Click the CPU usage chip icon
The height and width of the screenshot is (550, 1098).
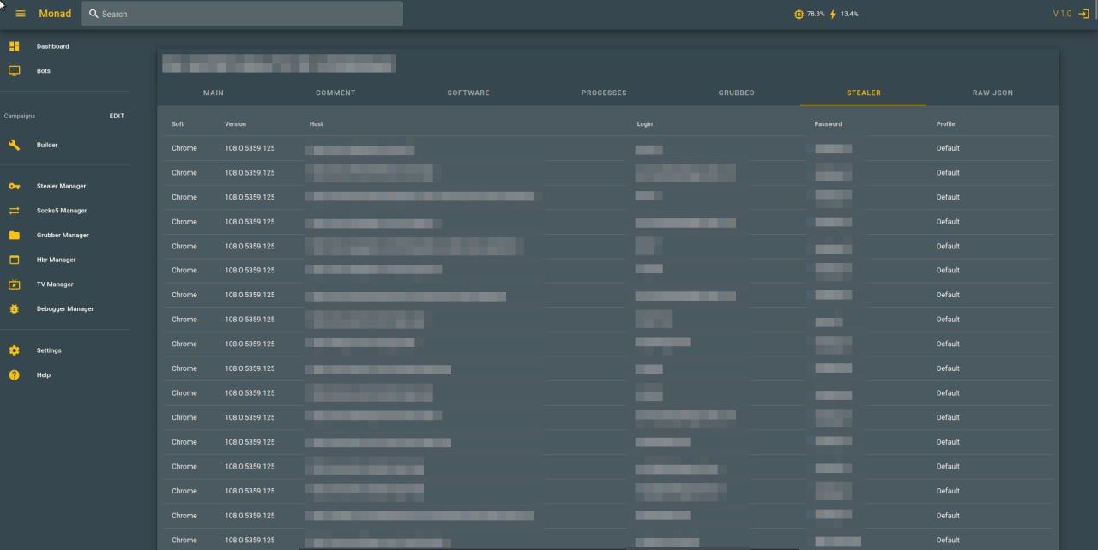pos(799,14)
